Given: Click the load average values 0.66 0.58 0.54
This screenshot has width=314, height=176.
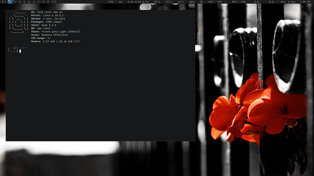Looking at the screenshot, I should pos(138,2).
